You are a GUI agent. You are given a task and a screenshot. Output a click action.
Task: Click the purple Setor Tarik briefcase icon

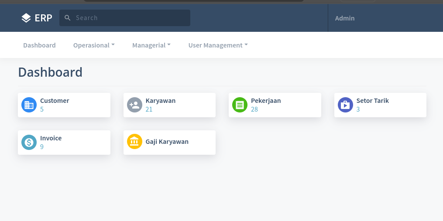point(345,105)
